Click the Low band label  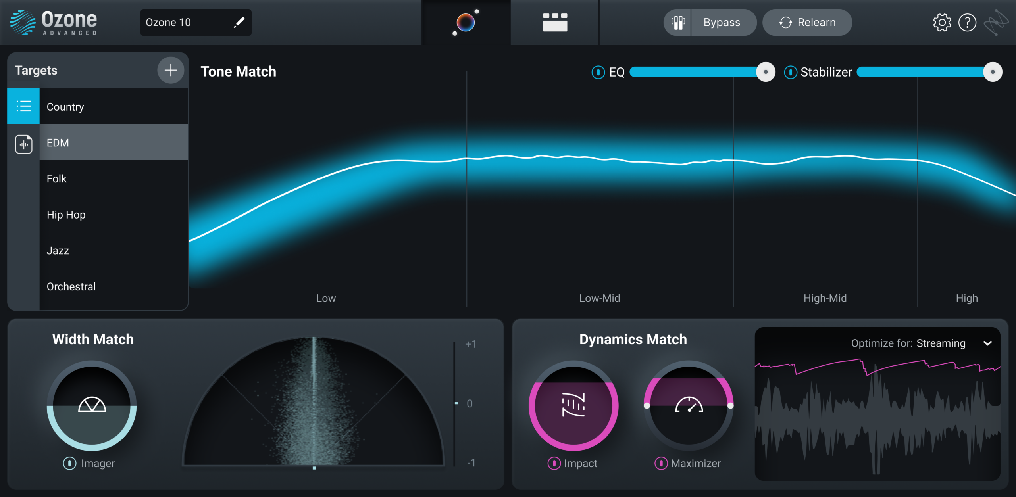[x=326, y=298]
